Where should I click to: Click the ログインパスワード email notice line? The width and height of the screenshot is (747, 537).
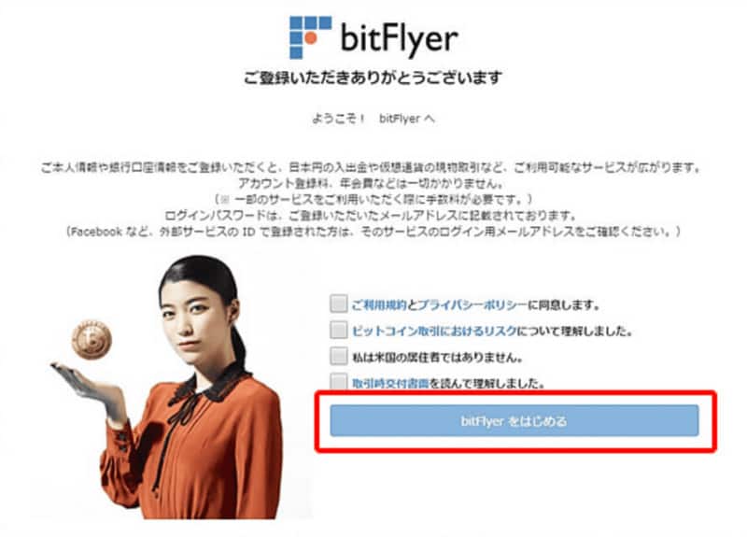371,216
